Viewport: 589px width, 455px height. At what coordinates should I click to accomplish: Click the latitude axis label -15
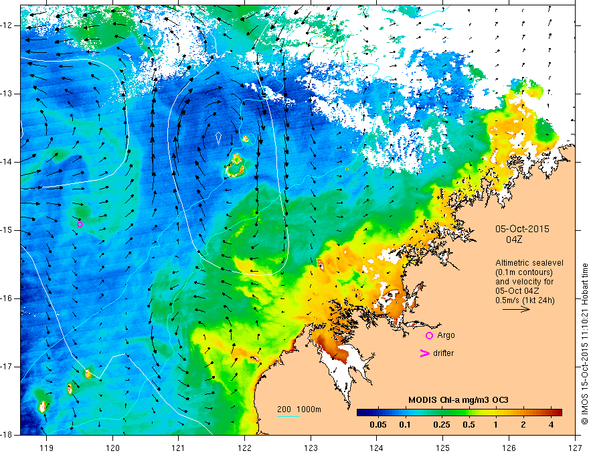[7, 230]
